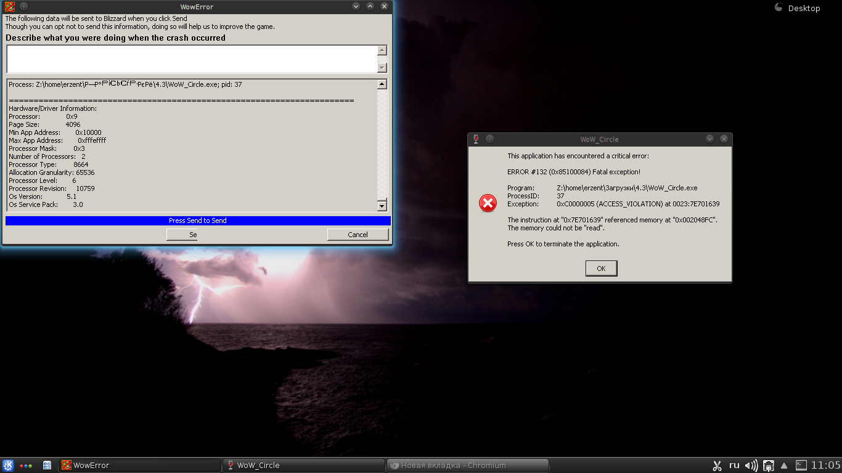Click Cancel in the WowError dialog
The image size is (842, 473).
(358, 235)
